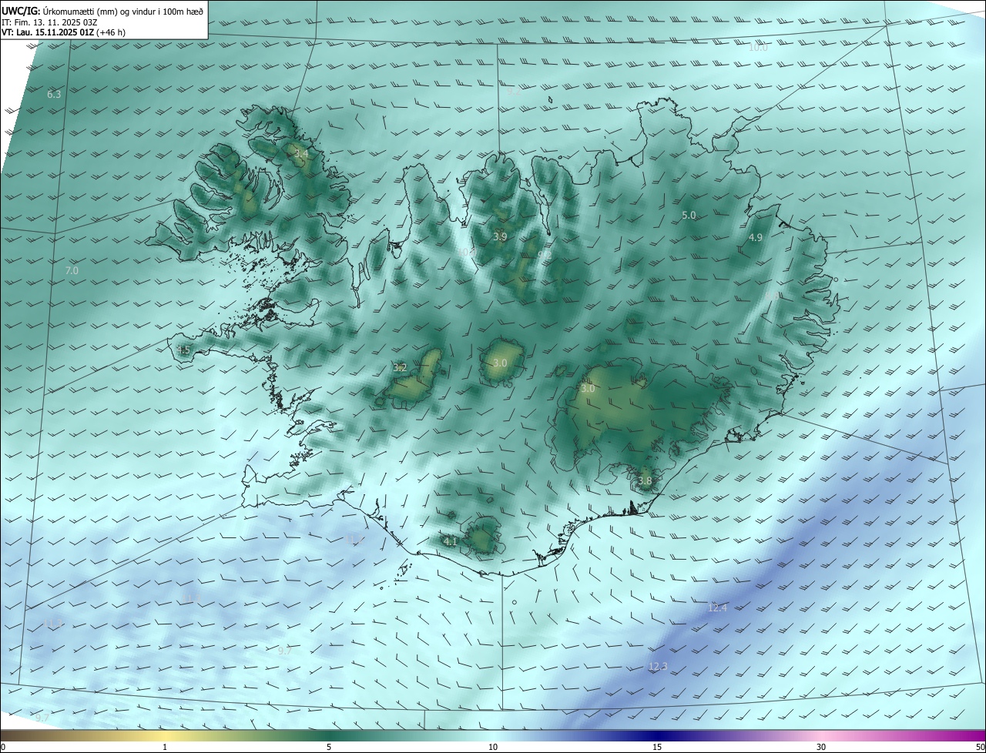Select the 12.4 value in the blue band

point(717,608)
